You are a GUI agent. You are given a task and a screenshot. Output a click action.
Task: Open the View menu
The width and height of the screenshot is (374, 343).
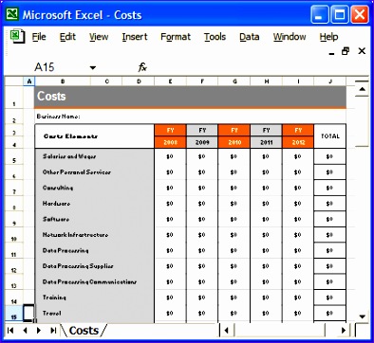coord(99,37)
